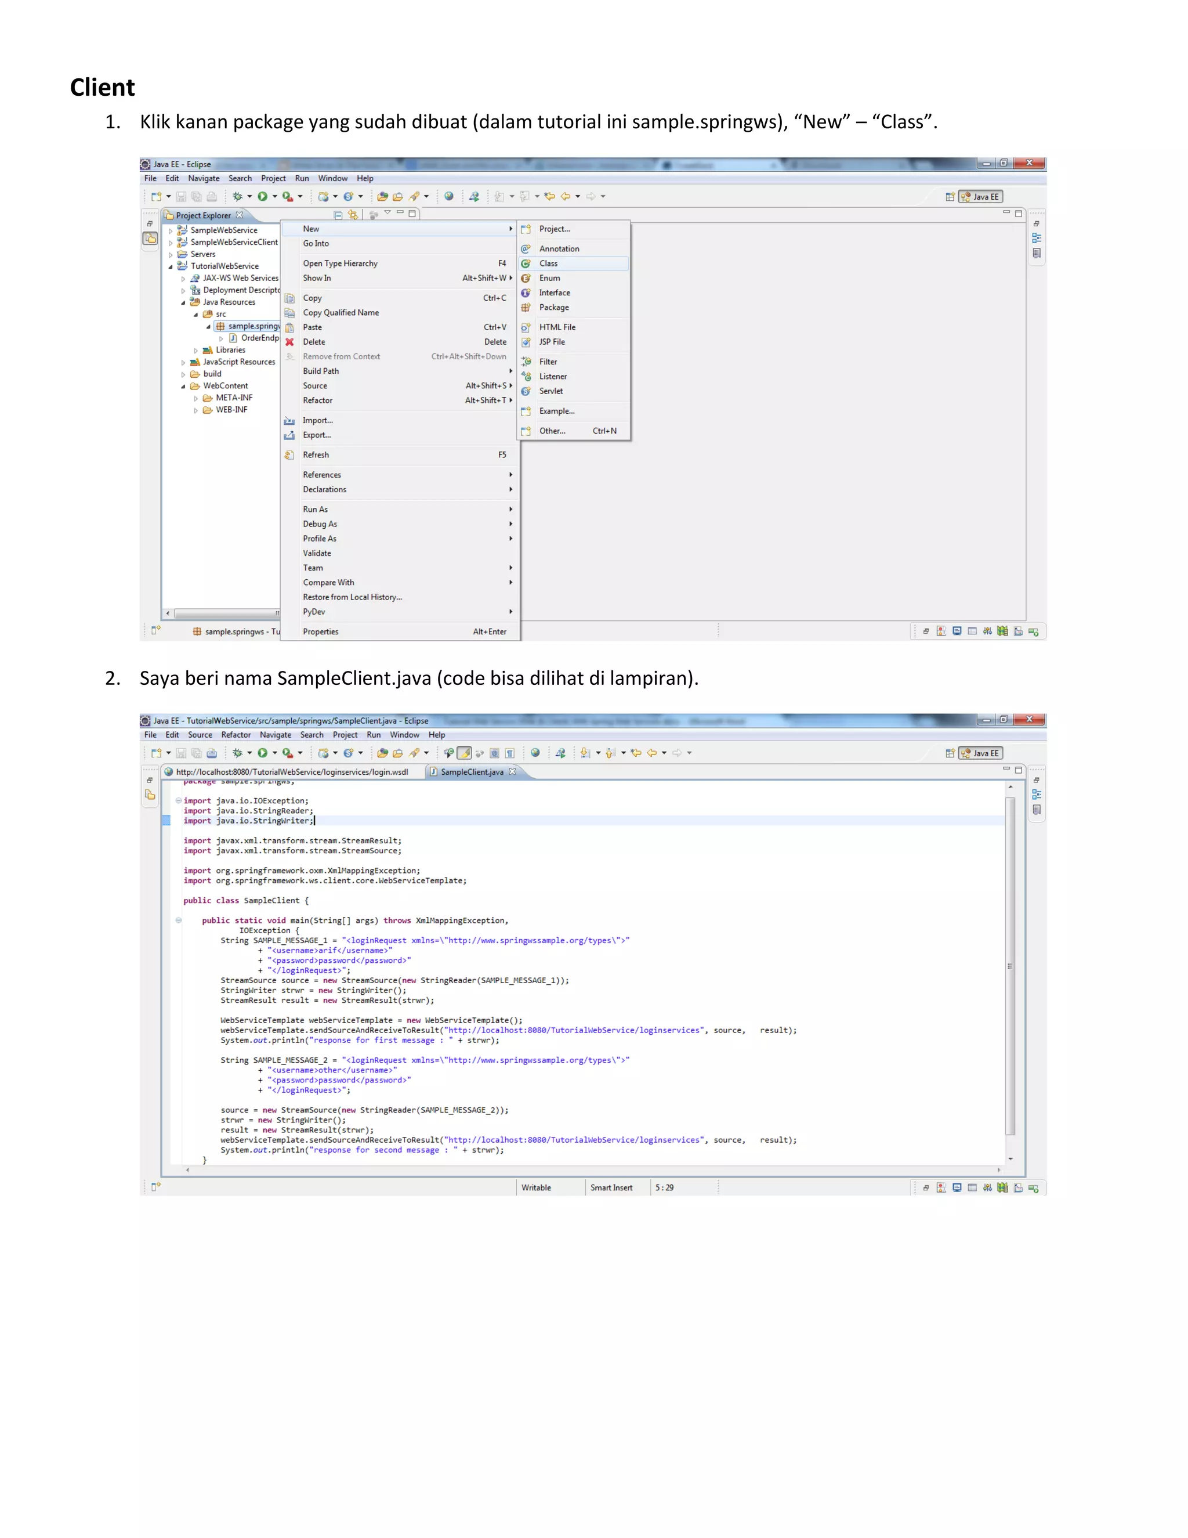The height and width of the screenshot is (1538, 1188).
Task: Open Source menu in SampleClient window menu bar
Action: [x=200, y=735]
